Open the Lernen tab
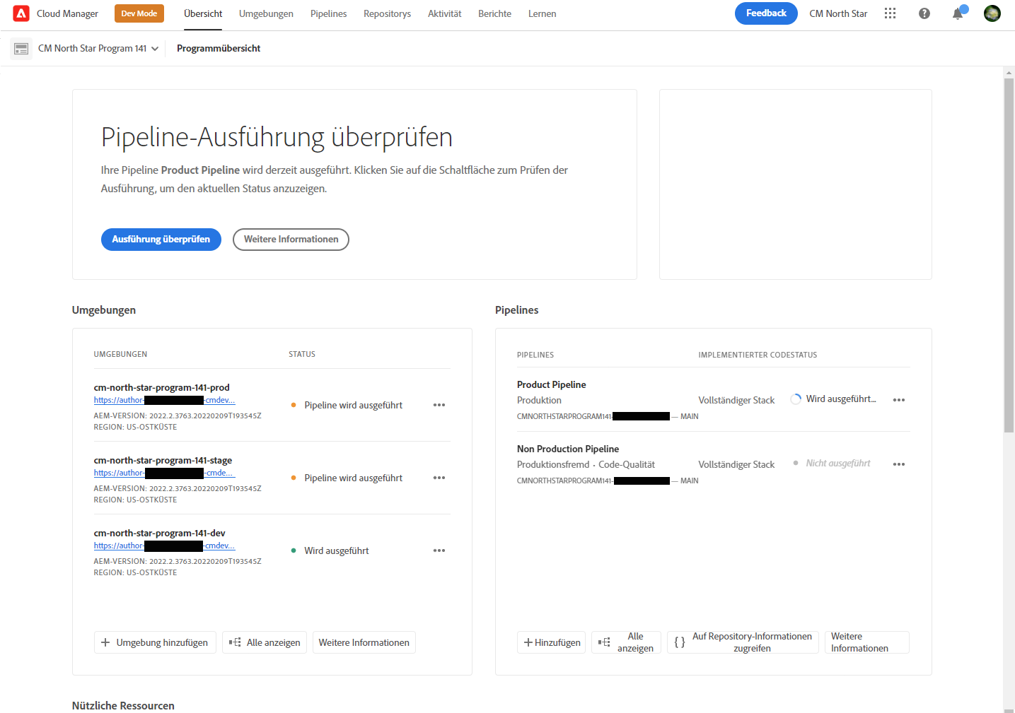Image resolution: width=1015 pixels, height=713 pixels. tap(542, 13)
